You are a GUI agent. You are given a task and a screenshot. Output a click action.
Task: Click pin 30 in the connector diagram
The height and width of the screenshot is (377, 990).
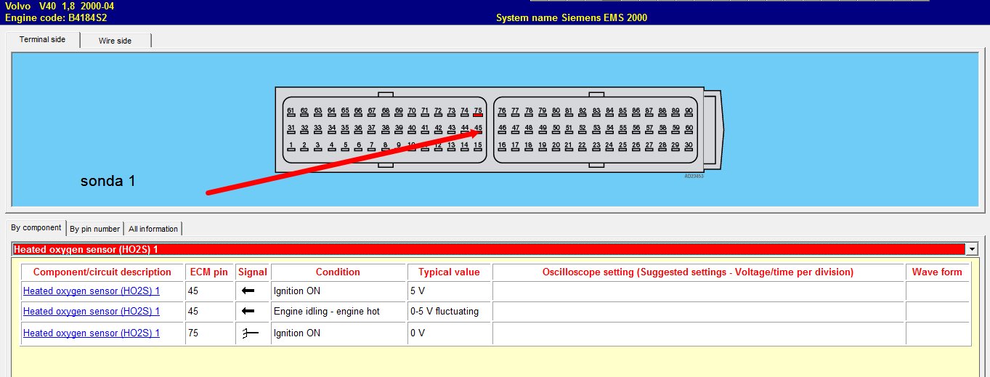(689, 147)
